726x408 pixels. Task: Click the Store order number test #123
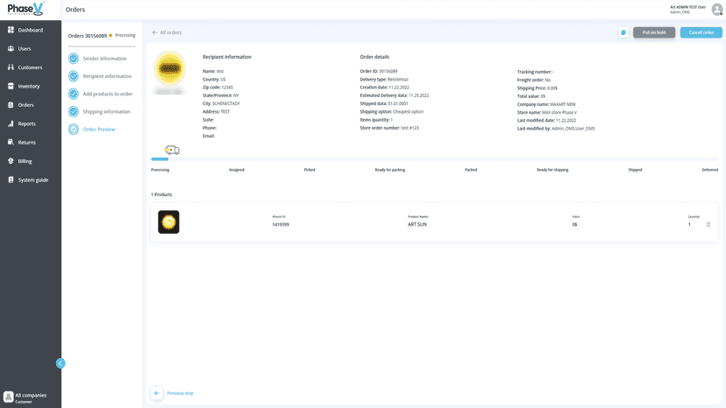389,128
